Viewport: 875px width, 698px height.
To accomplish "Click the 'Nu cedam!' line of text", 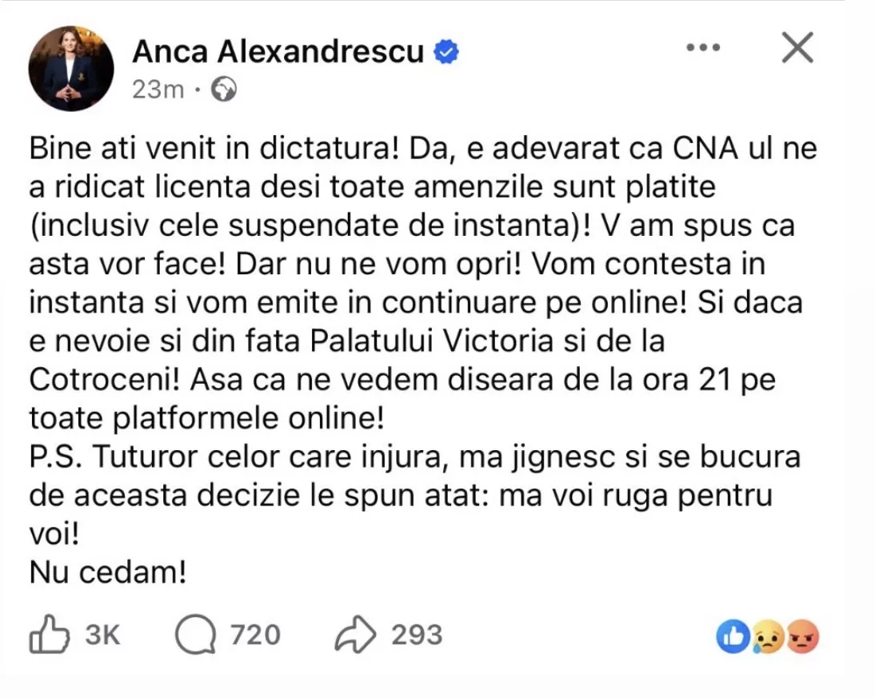I will (108, 572).
